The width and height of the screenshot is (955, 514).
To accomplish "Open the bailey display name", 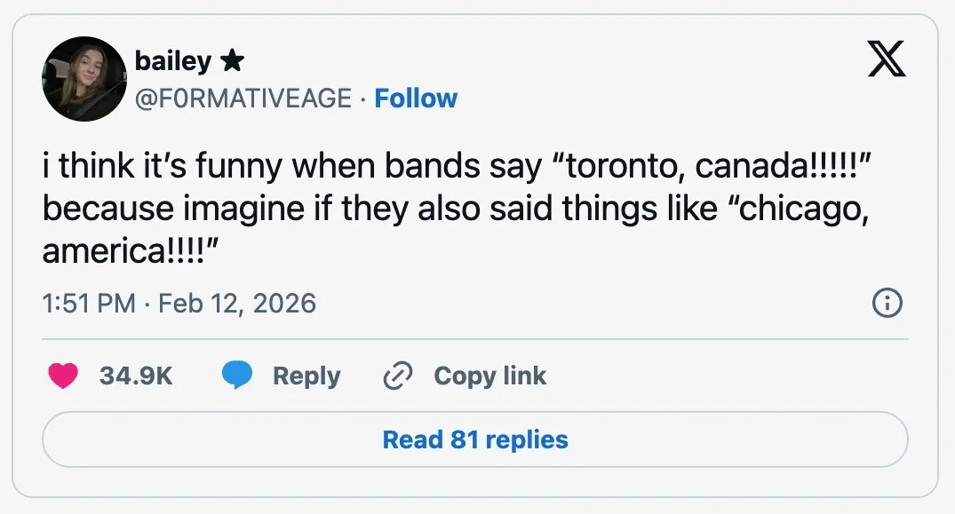I will click(173, 61).
